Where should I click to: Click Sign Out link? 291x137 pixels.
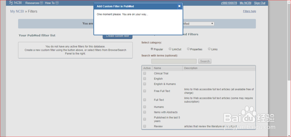[x=260, y=3]
